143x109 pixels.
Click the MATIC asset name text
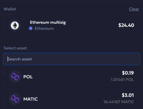tap(31, 99)
